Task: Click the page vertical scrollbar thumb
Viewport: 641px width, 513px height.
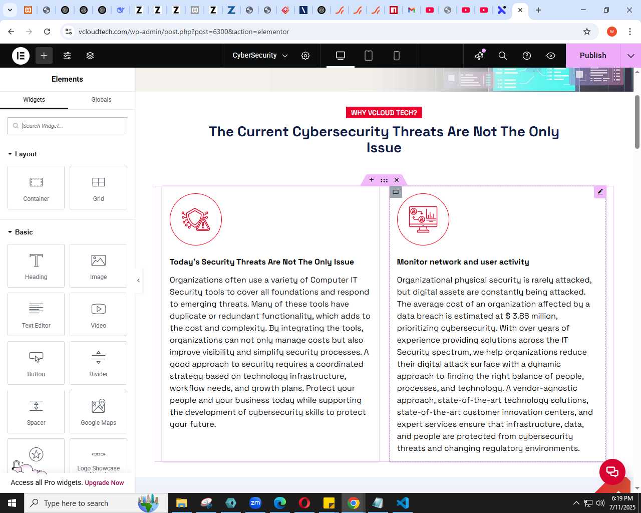Action: click(x=637, y=122)
